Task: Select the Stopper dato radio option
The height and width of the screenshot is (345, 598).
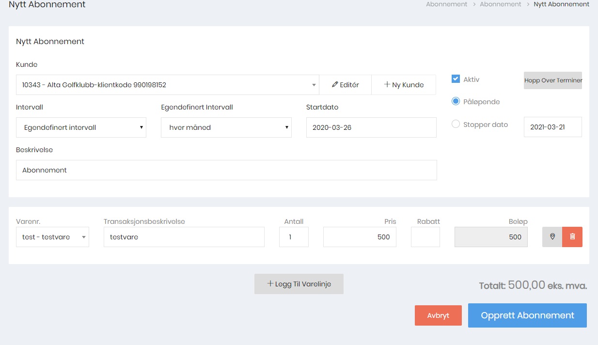Action: click(456, 124)
